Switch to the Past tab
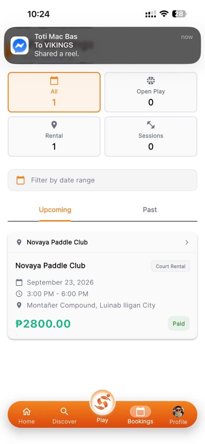Screen dimensions: 205x444 [150, 210]
